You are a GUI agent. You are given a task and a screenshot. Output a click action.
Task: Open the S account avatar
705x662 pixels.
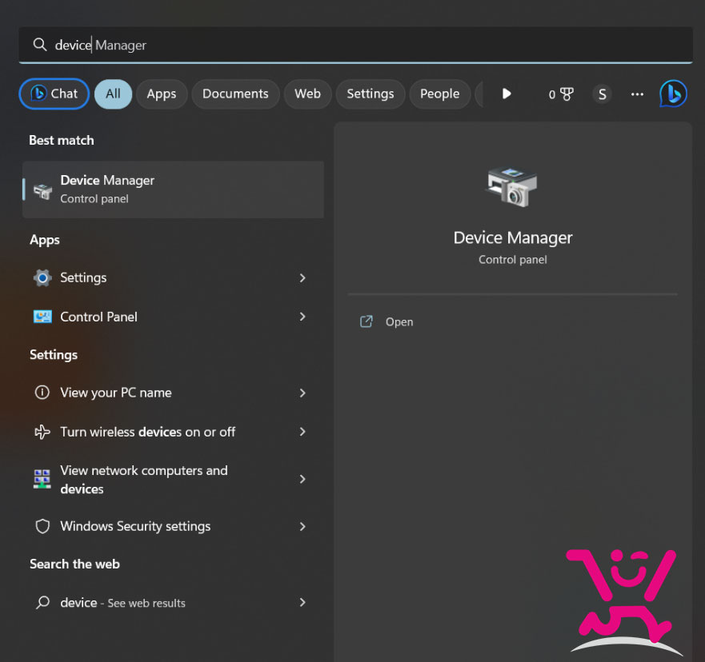(602, 94)
